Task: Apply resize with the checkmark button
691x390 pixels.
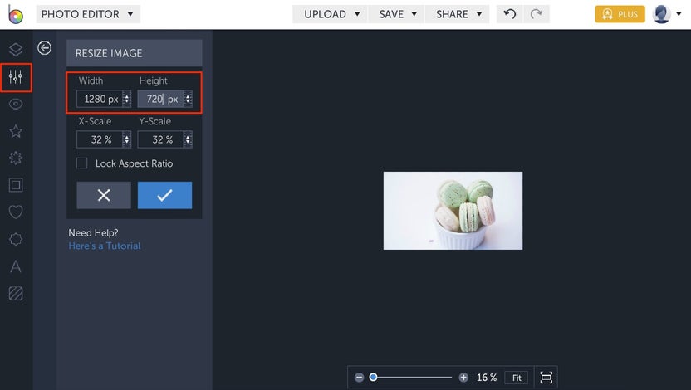Action: click(x=164, y=195)
